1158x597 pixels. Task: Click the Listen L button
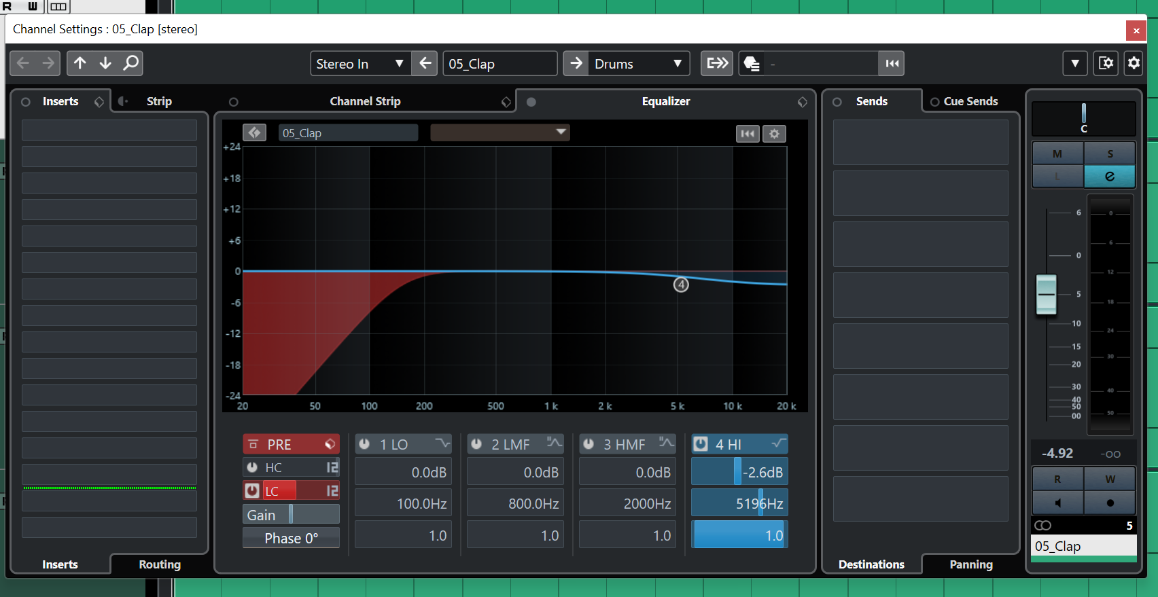(x=1057, y=177)
